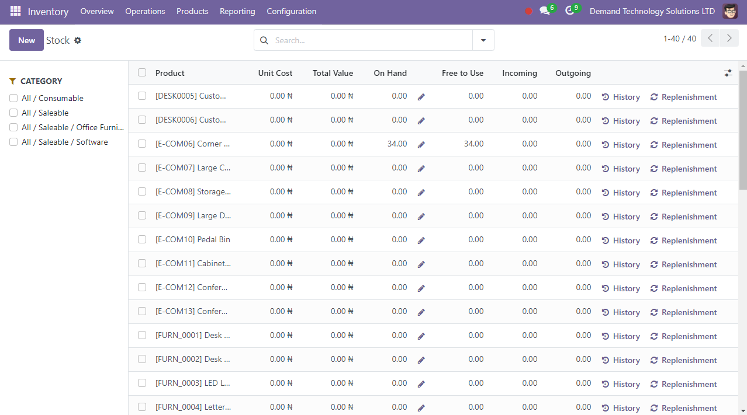This screenshot has height=415, width=747.
Task: Open the Configuration menu
Action: [291, 11]
